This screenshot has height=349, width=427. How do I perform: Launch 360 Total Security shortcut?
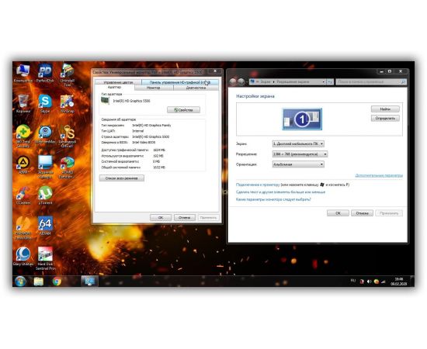click(23, 136)
